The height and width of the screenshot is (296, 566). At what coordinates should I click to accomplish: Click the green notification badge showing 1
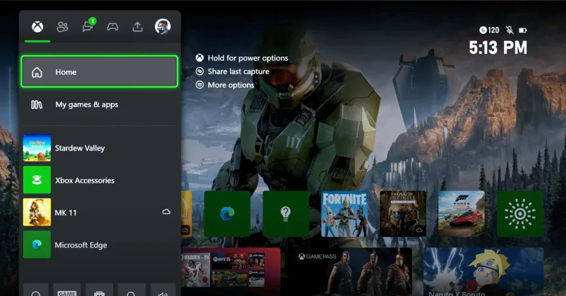click(92, 21)
